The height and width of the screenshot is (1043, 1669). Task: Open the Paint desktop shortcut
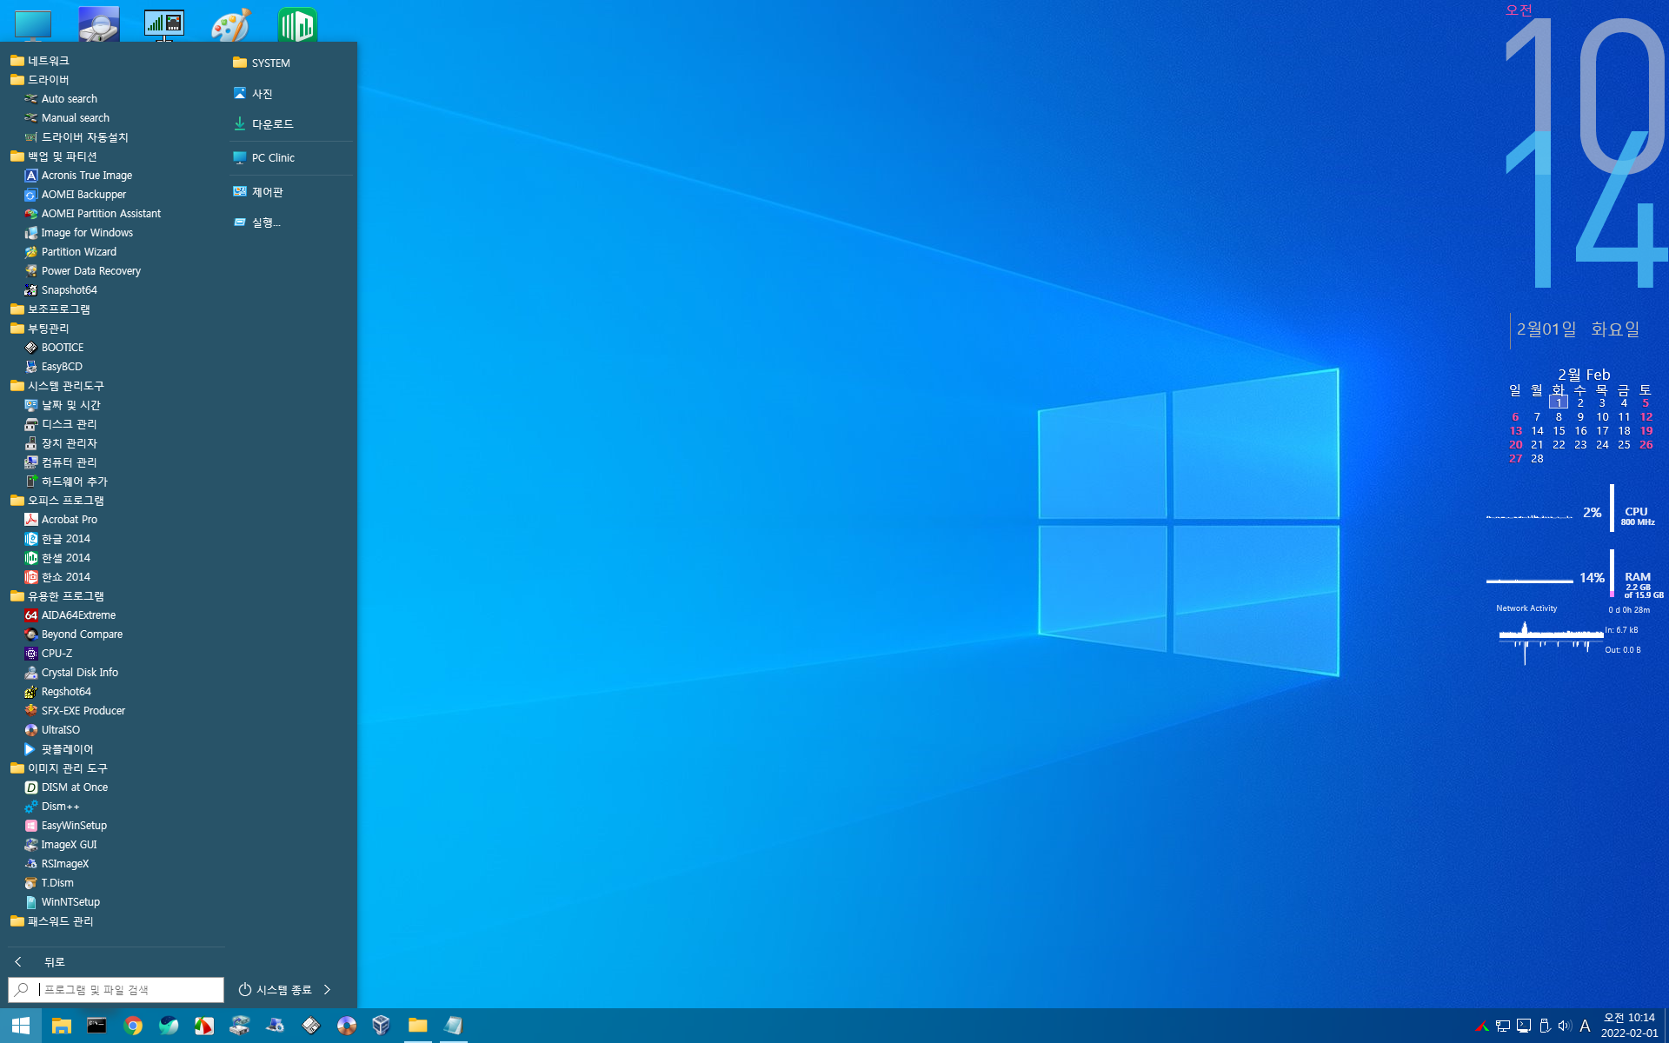tap(231, 25)
